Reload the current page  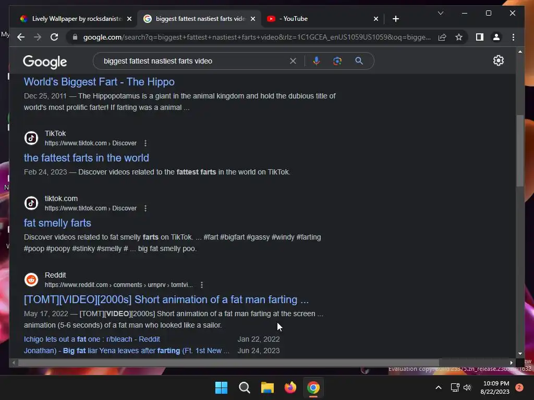54,37
